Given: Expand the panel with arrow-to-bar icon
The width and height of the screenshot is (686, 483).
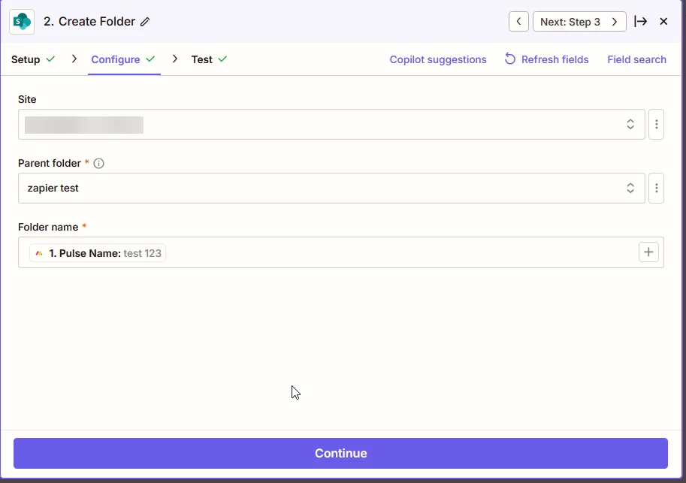Looking at the screenshot, I should point(640,22).
